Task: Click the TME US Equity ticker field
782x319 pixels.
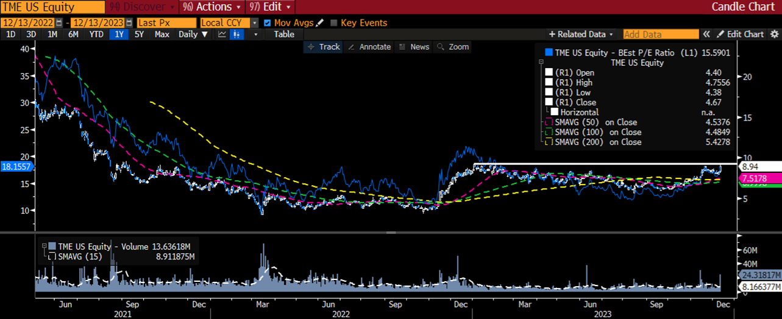Action: 52,7
